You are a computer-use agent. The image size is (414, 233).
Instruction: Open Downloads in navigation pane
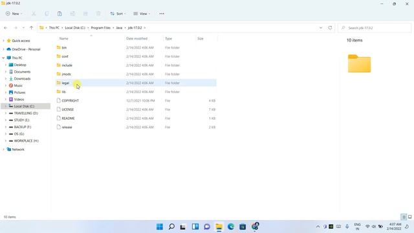tap(22, 78)
